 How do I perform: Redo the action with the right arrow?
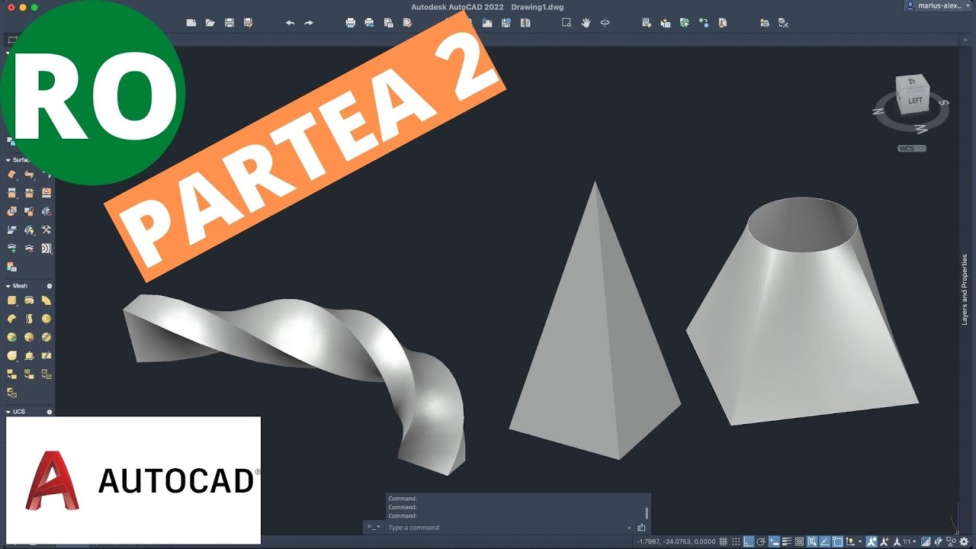[x=309, y=23]
